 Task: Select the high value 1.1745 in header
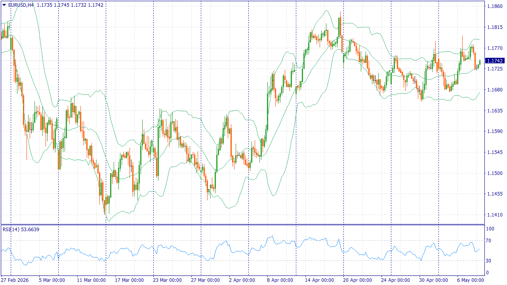[x=61, y=5]
